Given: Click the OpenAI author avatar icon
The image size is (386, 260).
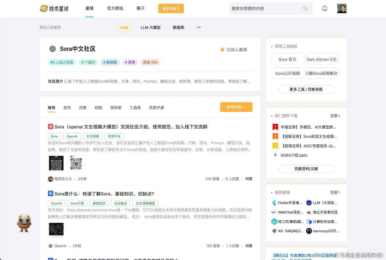Looking at the screenshot, I should point(51,246).
